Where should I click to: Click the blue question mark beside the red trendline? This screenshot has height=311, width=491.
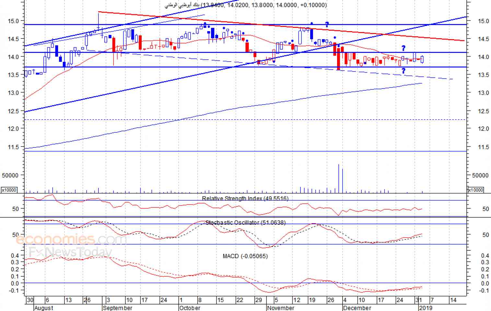coord(327,24)
